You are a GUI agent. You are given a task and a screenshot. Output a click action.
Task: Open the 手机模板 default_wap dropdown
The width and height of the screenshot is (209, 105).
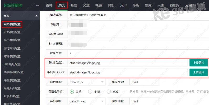pos(86,101)
